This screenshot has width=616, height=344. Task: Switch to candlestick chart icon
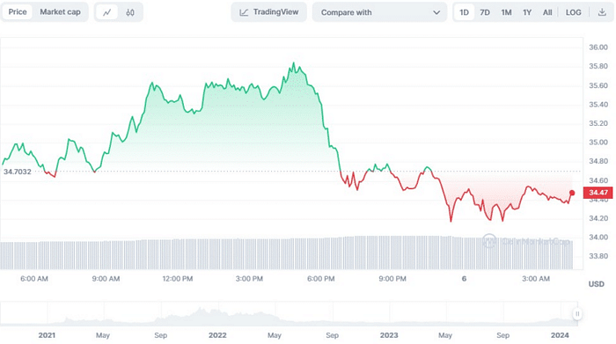(130, 12)
